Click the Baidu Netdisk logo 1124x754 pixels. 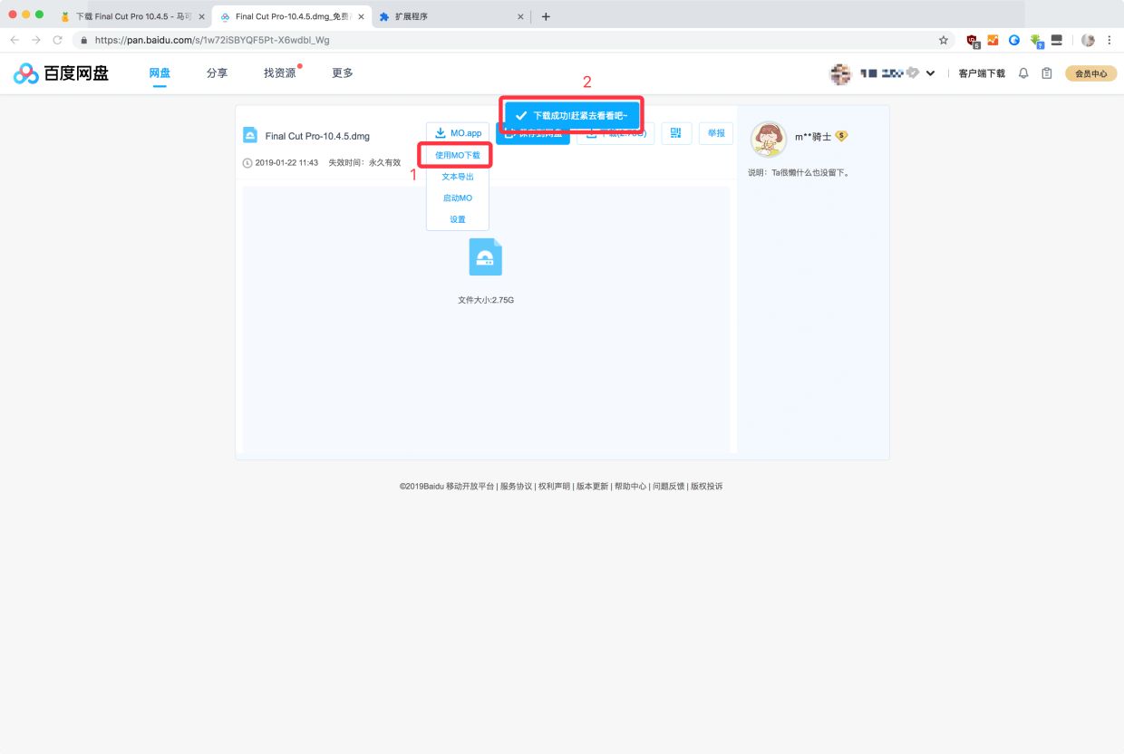pyautogui.click(x=61, y=73)
